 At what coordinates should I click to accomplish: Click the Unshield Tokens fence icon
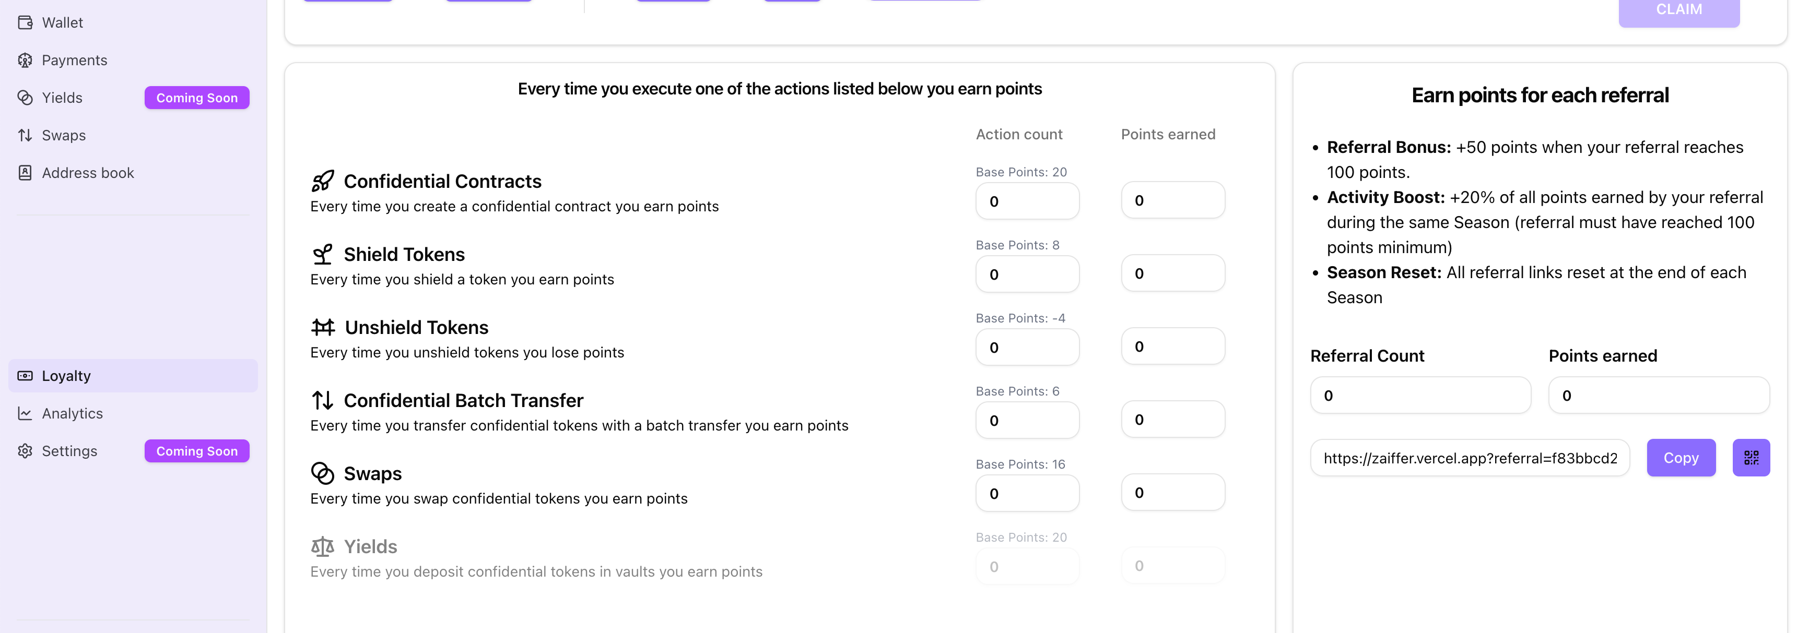[x=323, y=327]
